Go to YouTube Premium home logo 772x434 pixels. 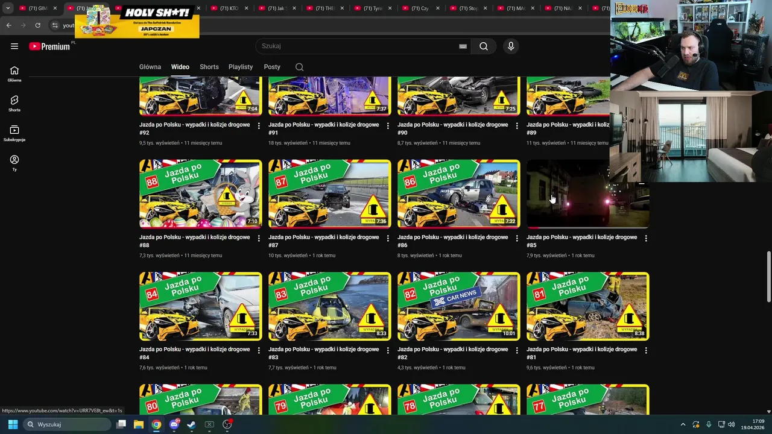pos(49,46)
